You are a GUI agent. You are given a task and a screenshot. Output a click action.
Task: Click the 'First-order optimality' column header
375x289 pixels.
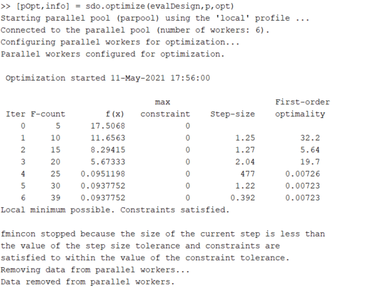pyautogui.click(x=301, y=108)
